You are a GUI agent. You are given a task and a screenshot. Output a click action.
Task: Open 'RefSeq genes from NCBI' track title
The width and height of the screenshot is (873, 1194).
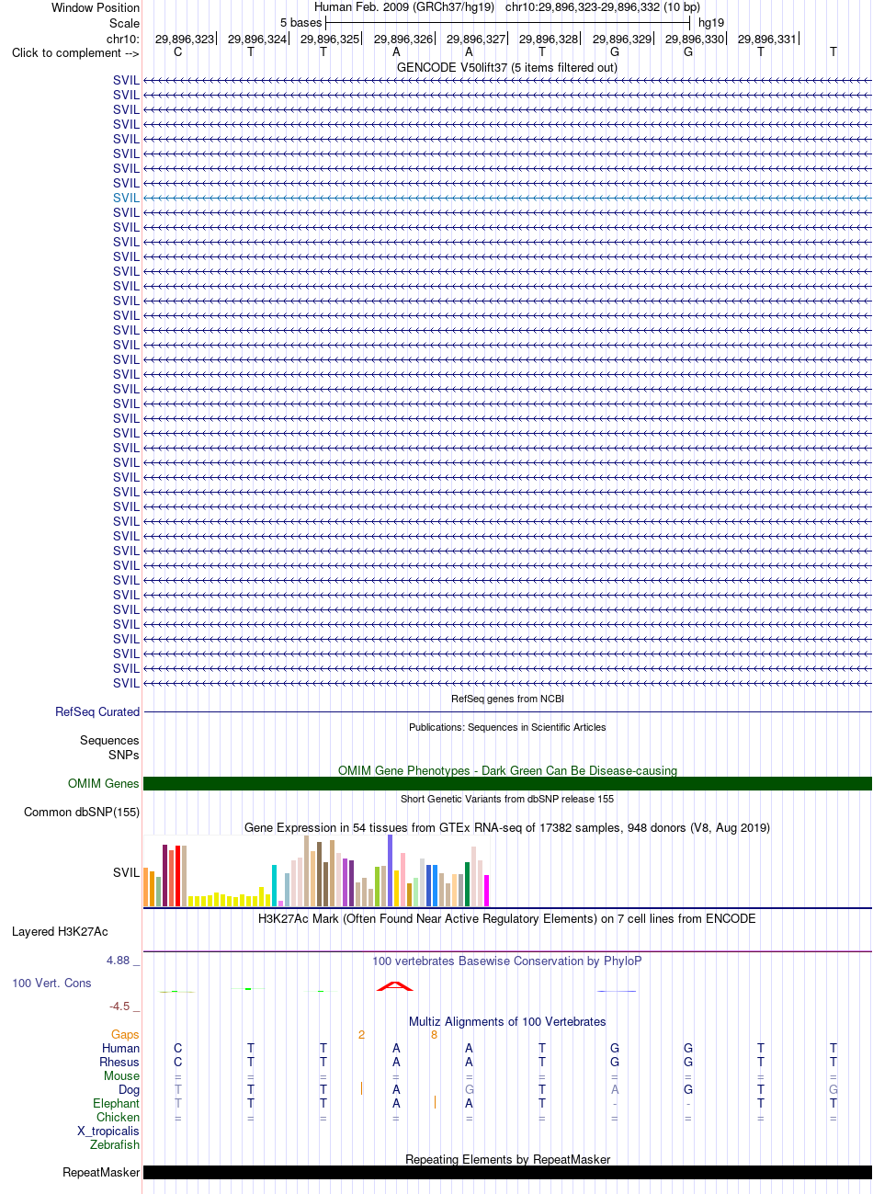[507, 699]
